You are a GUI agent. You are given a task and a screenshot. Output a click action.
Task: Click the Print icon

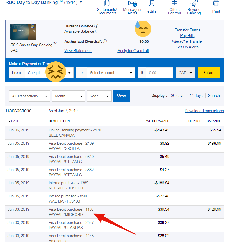tap(216, 3)
